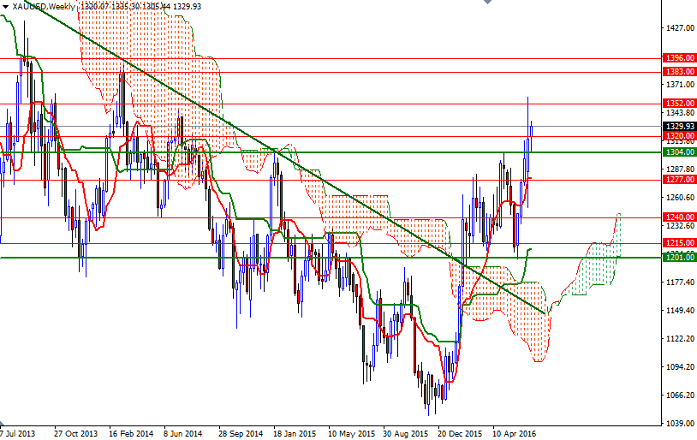Click the XAUUSD,Weekly chart title
Image resolution: width=697 pixels, height=440 pixels.
[43, 6]
